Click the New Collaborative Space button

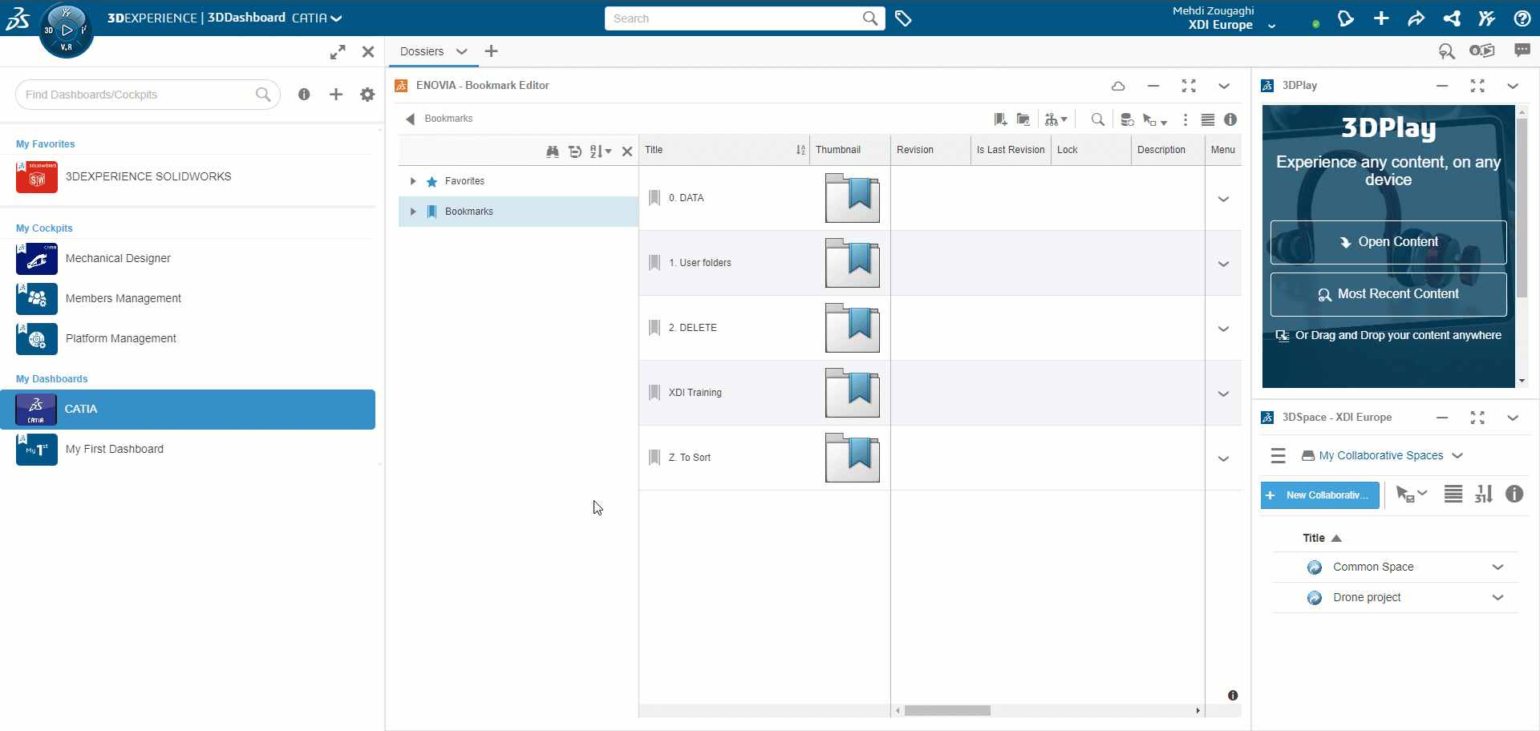click(x=1319, y=495)
